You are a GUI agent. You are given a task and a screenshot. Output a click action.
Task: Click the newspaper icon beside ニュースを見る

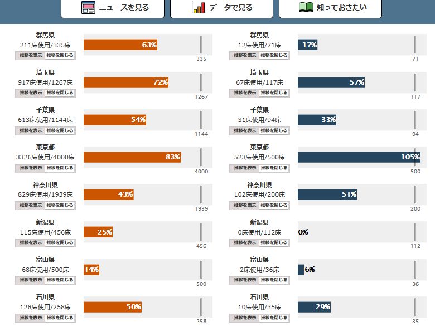(x=88, y=8)
